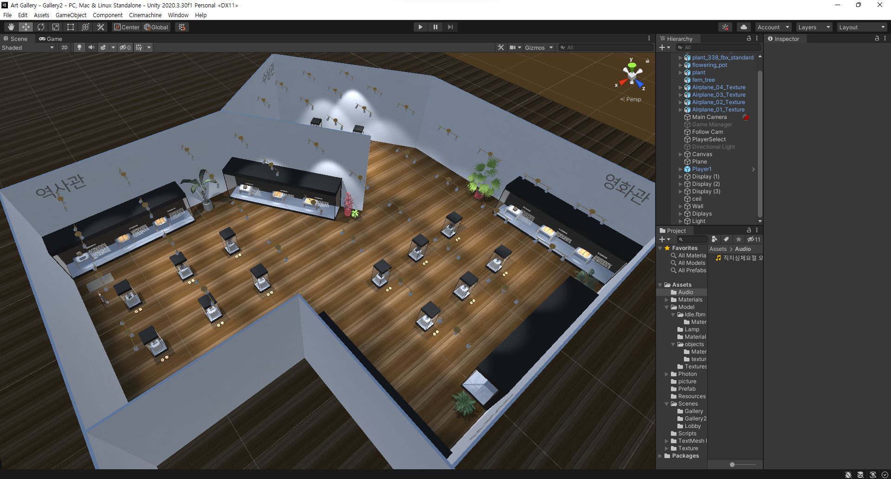
Task: Search by label in Project
Action: (727, 239)
